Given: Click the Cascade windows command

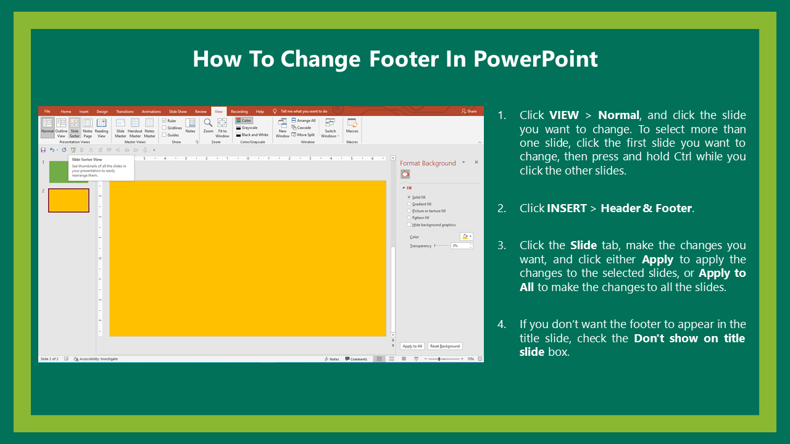Looking at the screenshot, I should (x=301, y=128).
